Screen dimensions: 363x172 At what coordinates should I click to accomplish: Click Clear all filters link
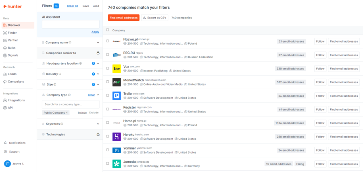click(73, 6)
